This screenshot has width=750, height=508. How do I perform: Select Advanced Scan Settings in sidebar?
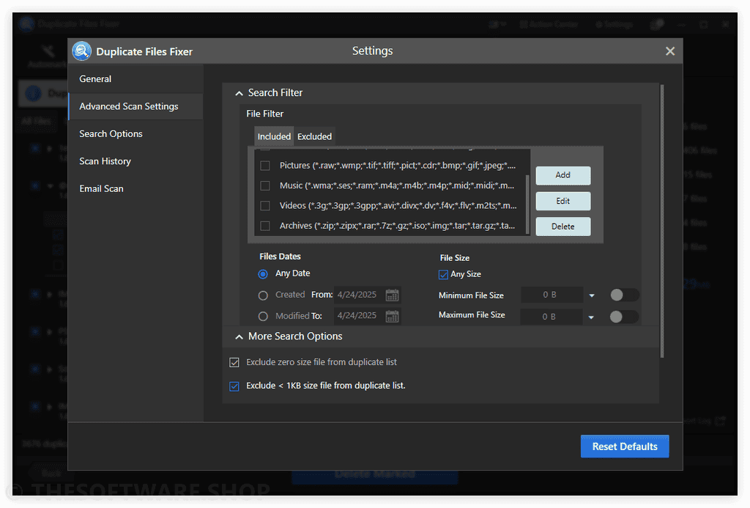(135, 106)
